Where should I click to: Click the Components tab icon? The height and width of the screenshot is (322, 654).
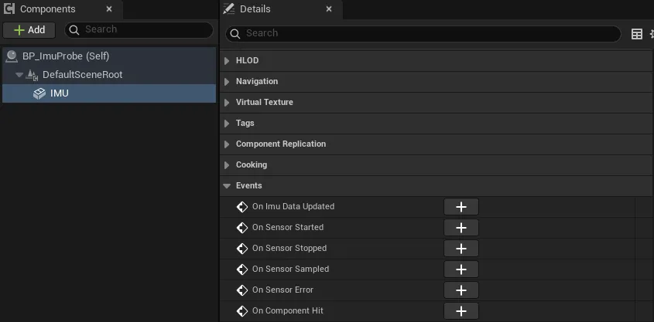click(x=9, y=8)
